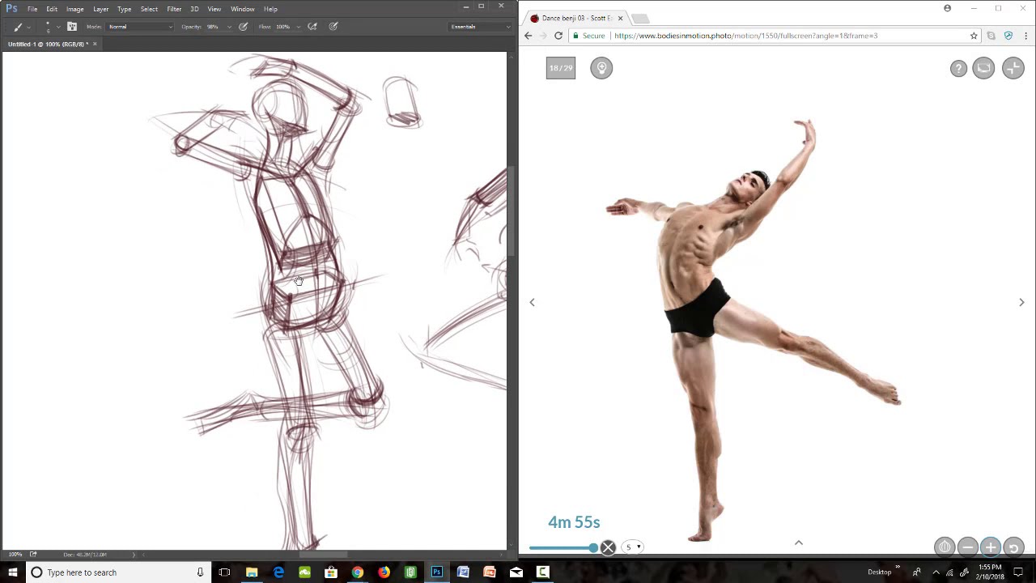The width and height of the screenshot is (1036, 583).
Task: Open the Essentials workspace dropdown
Action: coord(481,27)
